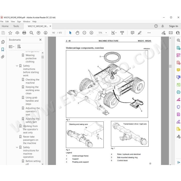
Task: Open the Window menu
Action: tap(27, 21)
